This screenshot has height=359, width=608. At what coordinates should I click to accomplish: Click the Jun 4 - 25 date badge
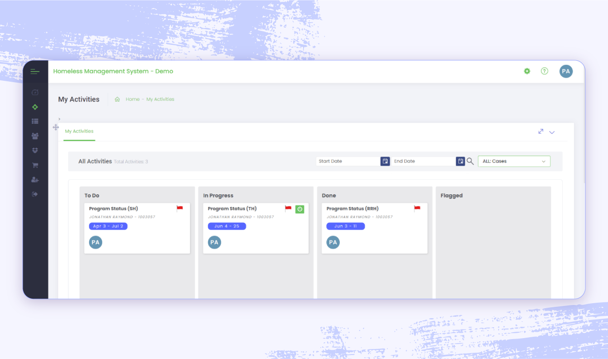227,226
